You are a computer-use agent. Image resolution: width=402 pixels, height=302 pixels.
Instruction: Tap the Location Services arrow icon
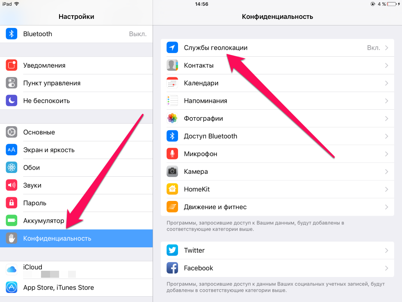tap(172, 48)
